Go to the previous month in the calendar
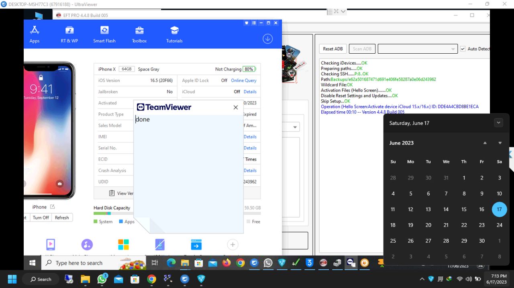Screen dimensions: 514x288 coord(485,143)
